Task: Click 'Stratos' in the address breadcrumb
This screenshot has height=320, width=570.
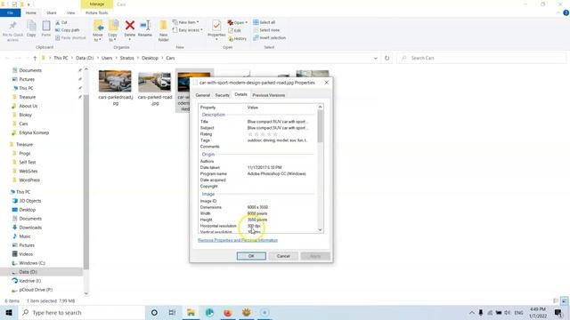Action: (x=126, y=58)
